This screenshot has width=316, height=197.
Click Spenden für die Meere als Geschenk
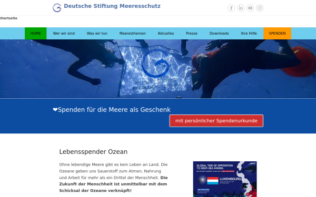pyautogui.click(x=112, y=110)
